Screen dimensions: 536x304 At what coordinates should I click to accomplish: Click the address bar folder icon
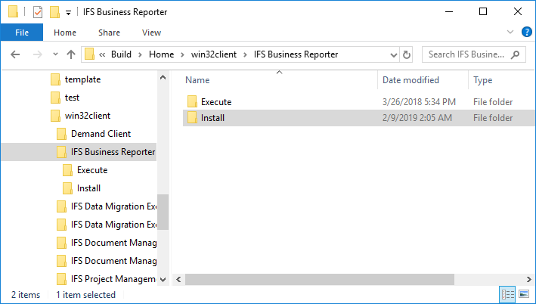click(89, 54)
